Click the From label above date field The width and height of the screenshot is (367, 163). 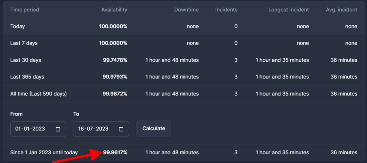tap(16, 114)
